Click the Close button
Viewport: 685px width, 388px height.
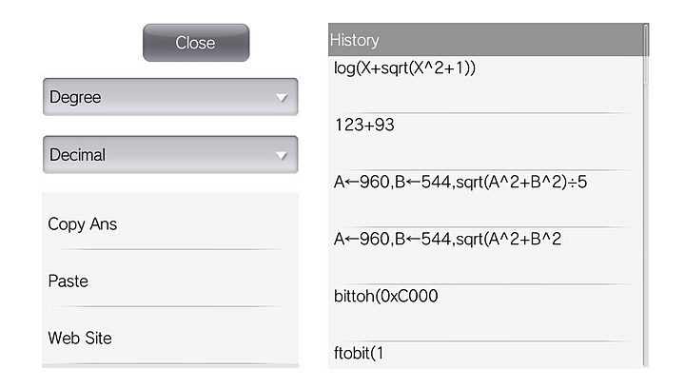196,43
